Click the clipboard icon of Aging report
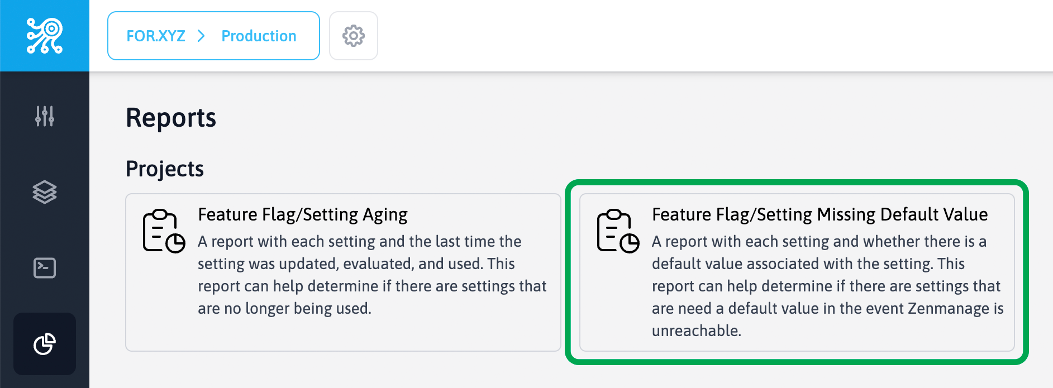 pyautogui.click(x=164, y=231)
